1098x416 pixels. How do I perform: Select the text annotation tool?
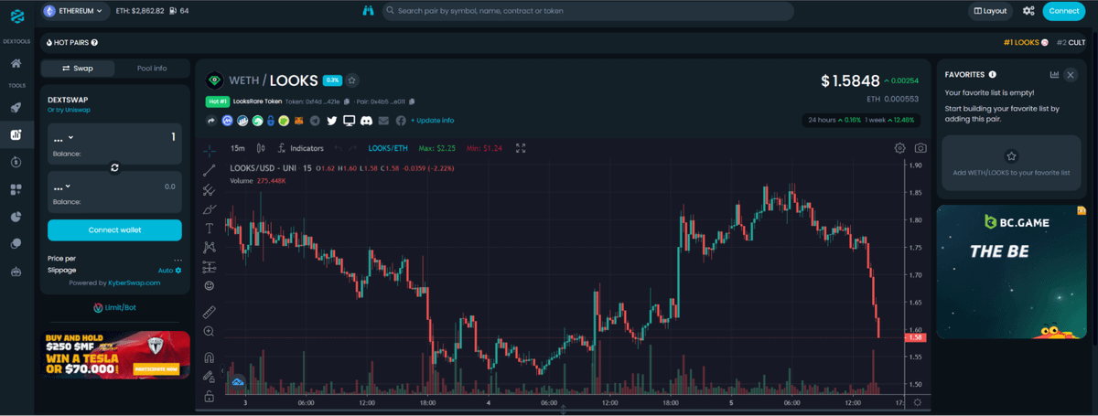coord(210,228)
